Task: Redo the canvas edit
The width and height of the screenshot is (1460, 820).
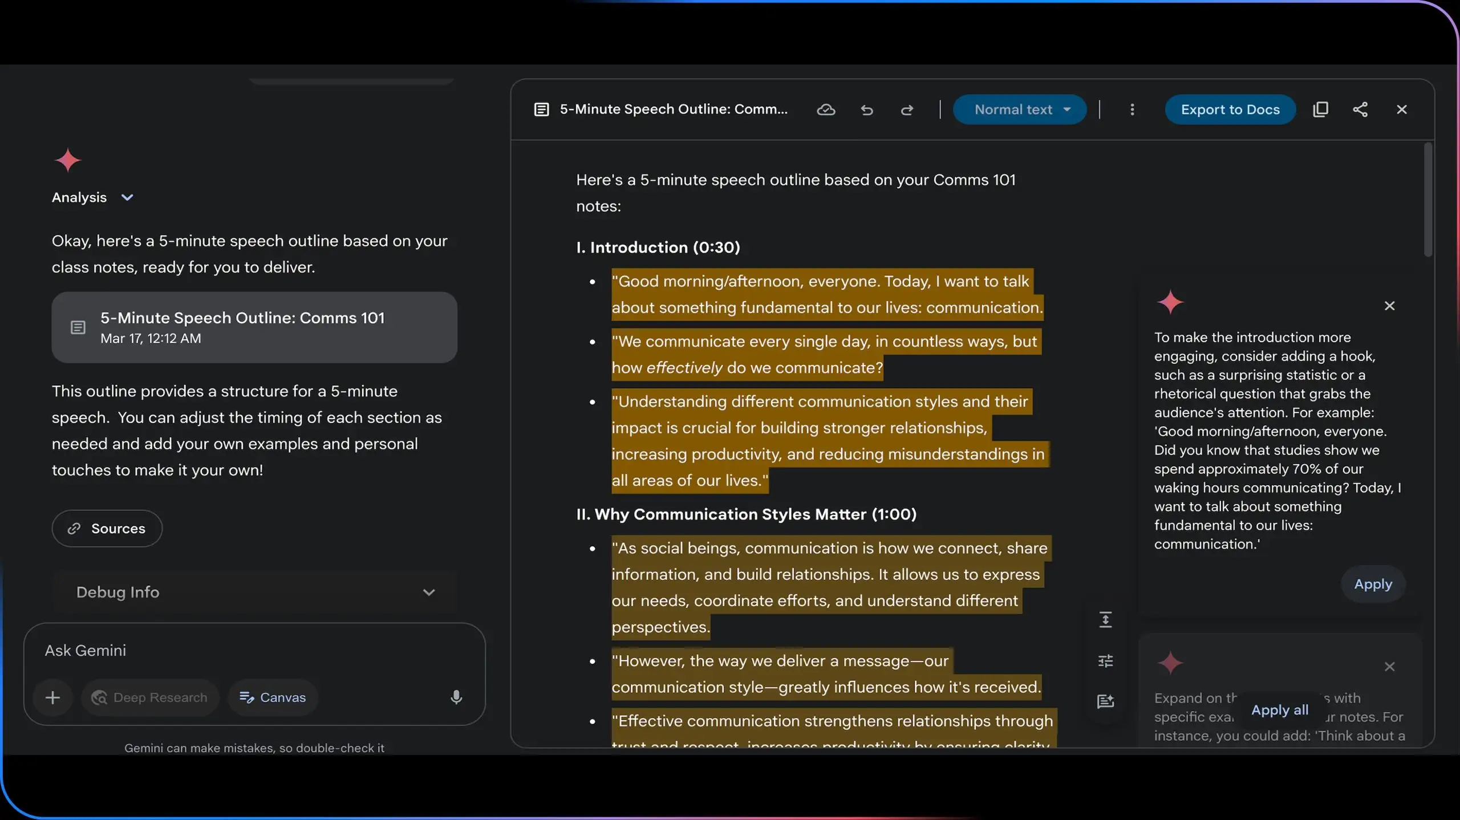Action: (x=907, y=109)
